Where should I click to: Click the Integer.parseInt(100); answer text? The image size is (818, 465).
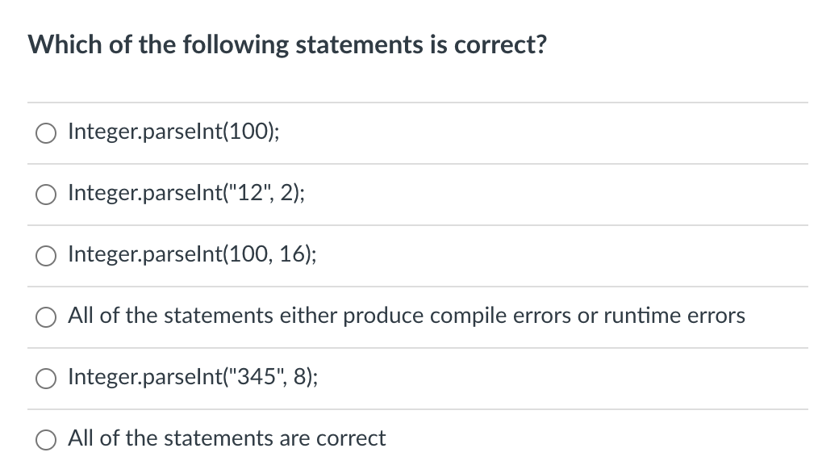pyautogui.click(x=173, y=132)
